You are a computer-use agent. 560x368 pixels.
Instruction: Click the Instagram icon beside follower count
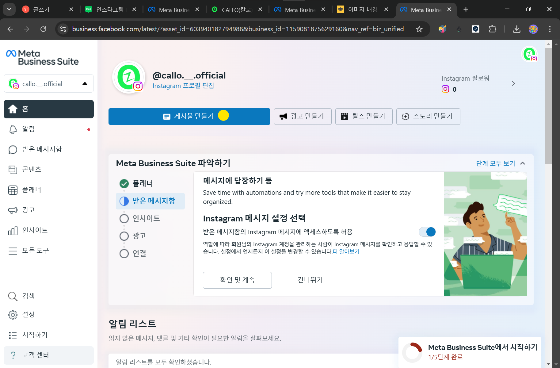(x=445, y=89)
